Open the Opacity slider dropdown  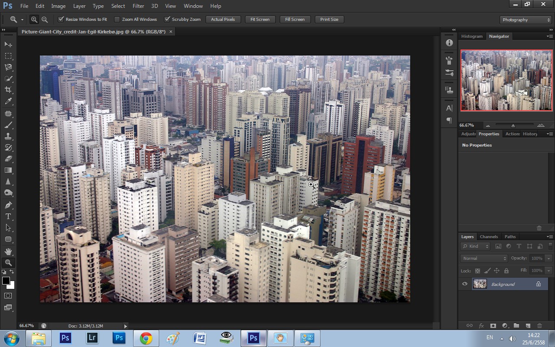[548, 259]
